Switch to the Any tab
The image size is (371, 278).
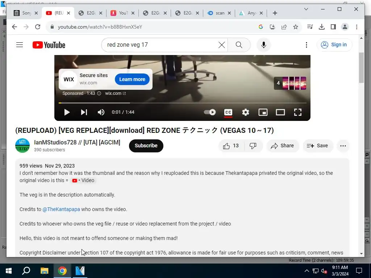(251, 13)
